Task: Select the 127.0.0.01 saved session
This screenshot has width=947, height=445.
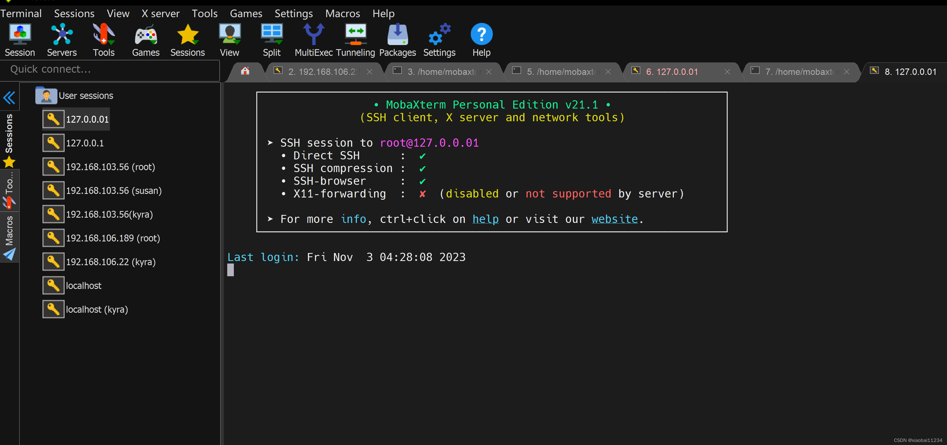Action: (x=76, y=119)
